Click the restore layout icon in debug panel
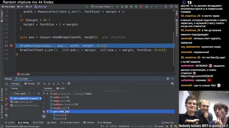The image size is (229, 128). 172,84
